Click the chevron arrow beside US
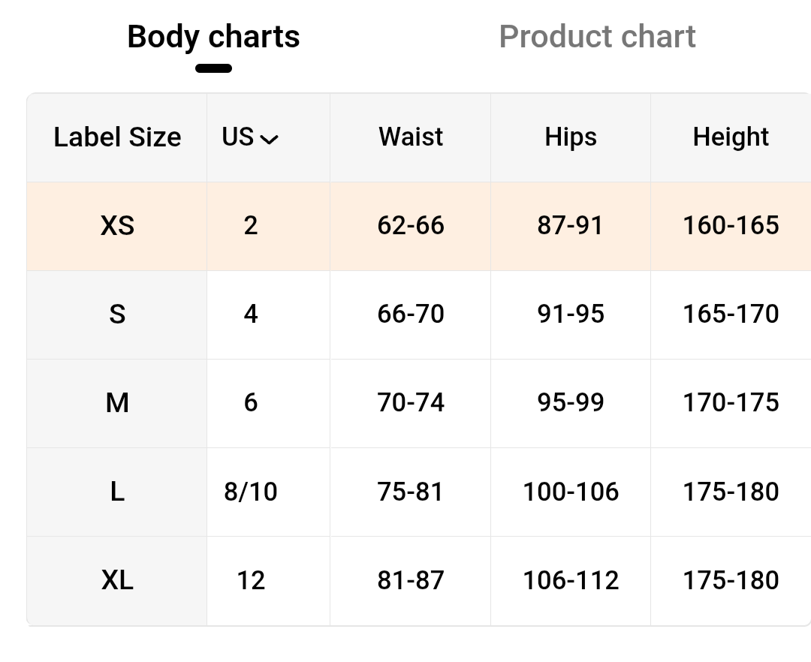Viewport: 811px width, 662px height. (269, 139)
